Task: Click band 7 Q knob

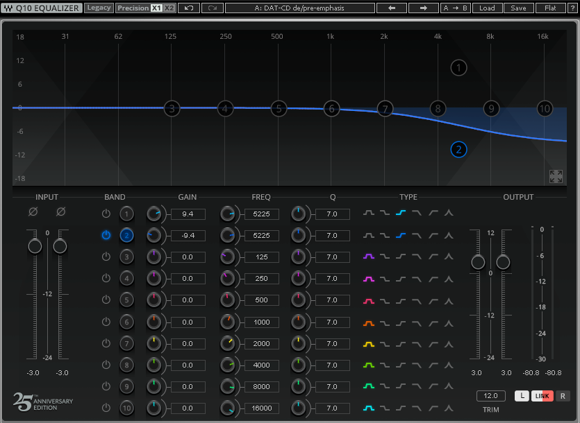Action: (299, 343)
